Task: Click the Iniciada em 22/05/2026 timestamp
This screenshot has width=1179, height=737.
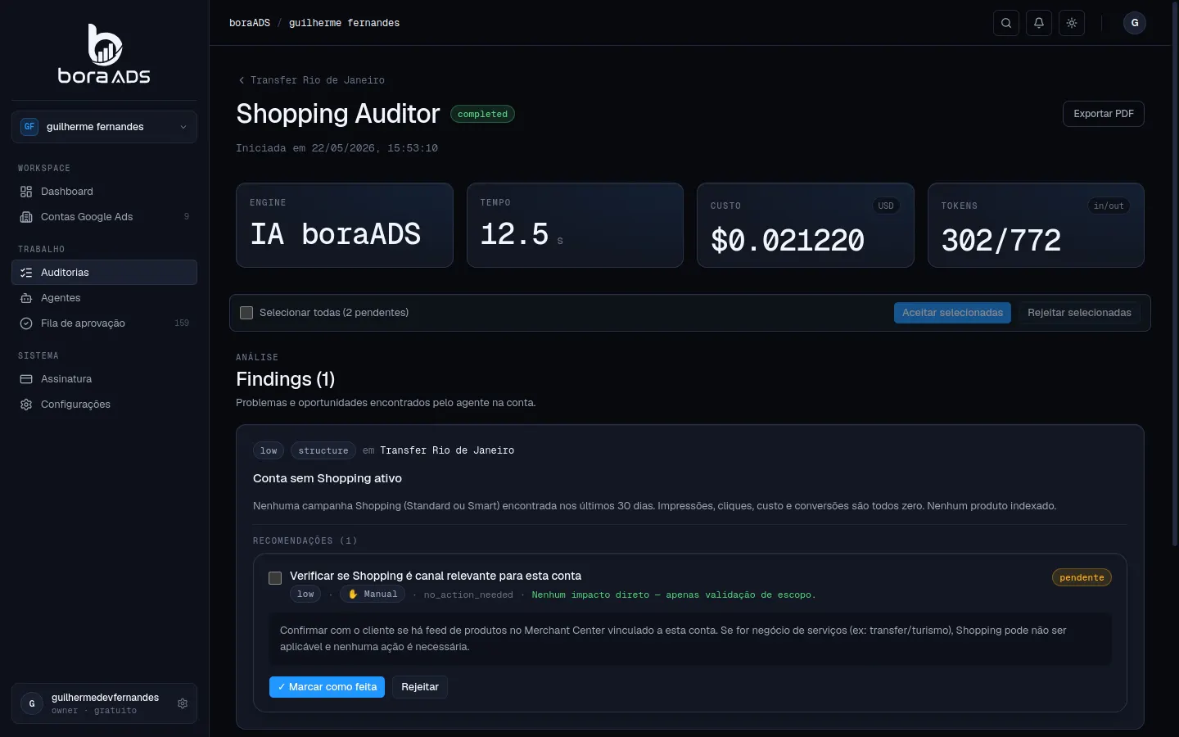Action: [x=337, y=148]
